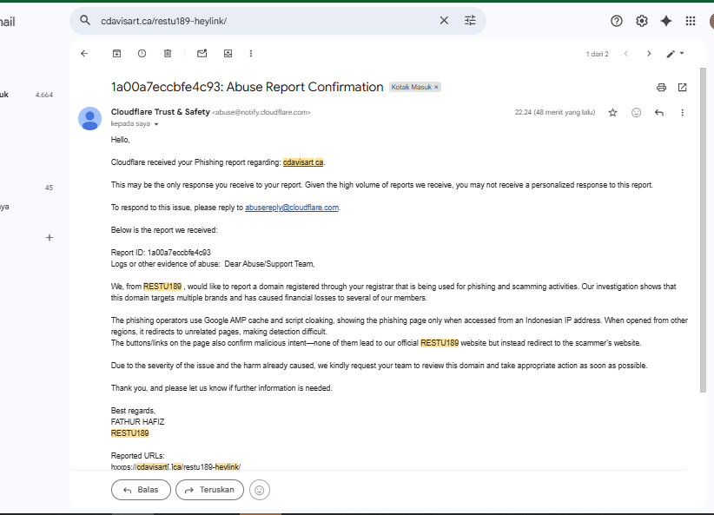Viewport: 714px width, 515px height.
Task: Click the email subject heading
Action: click(x=248, y=87)
